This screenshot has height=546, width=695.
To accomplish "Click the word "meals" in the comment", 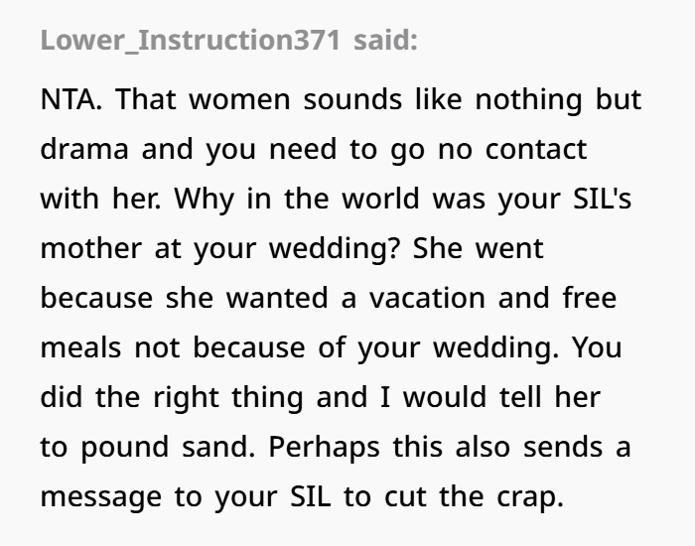I will pos(80,347).
